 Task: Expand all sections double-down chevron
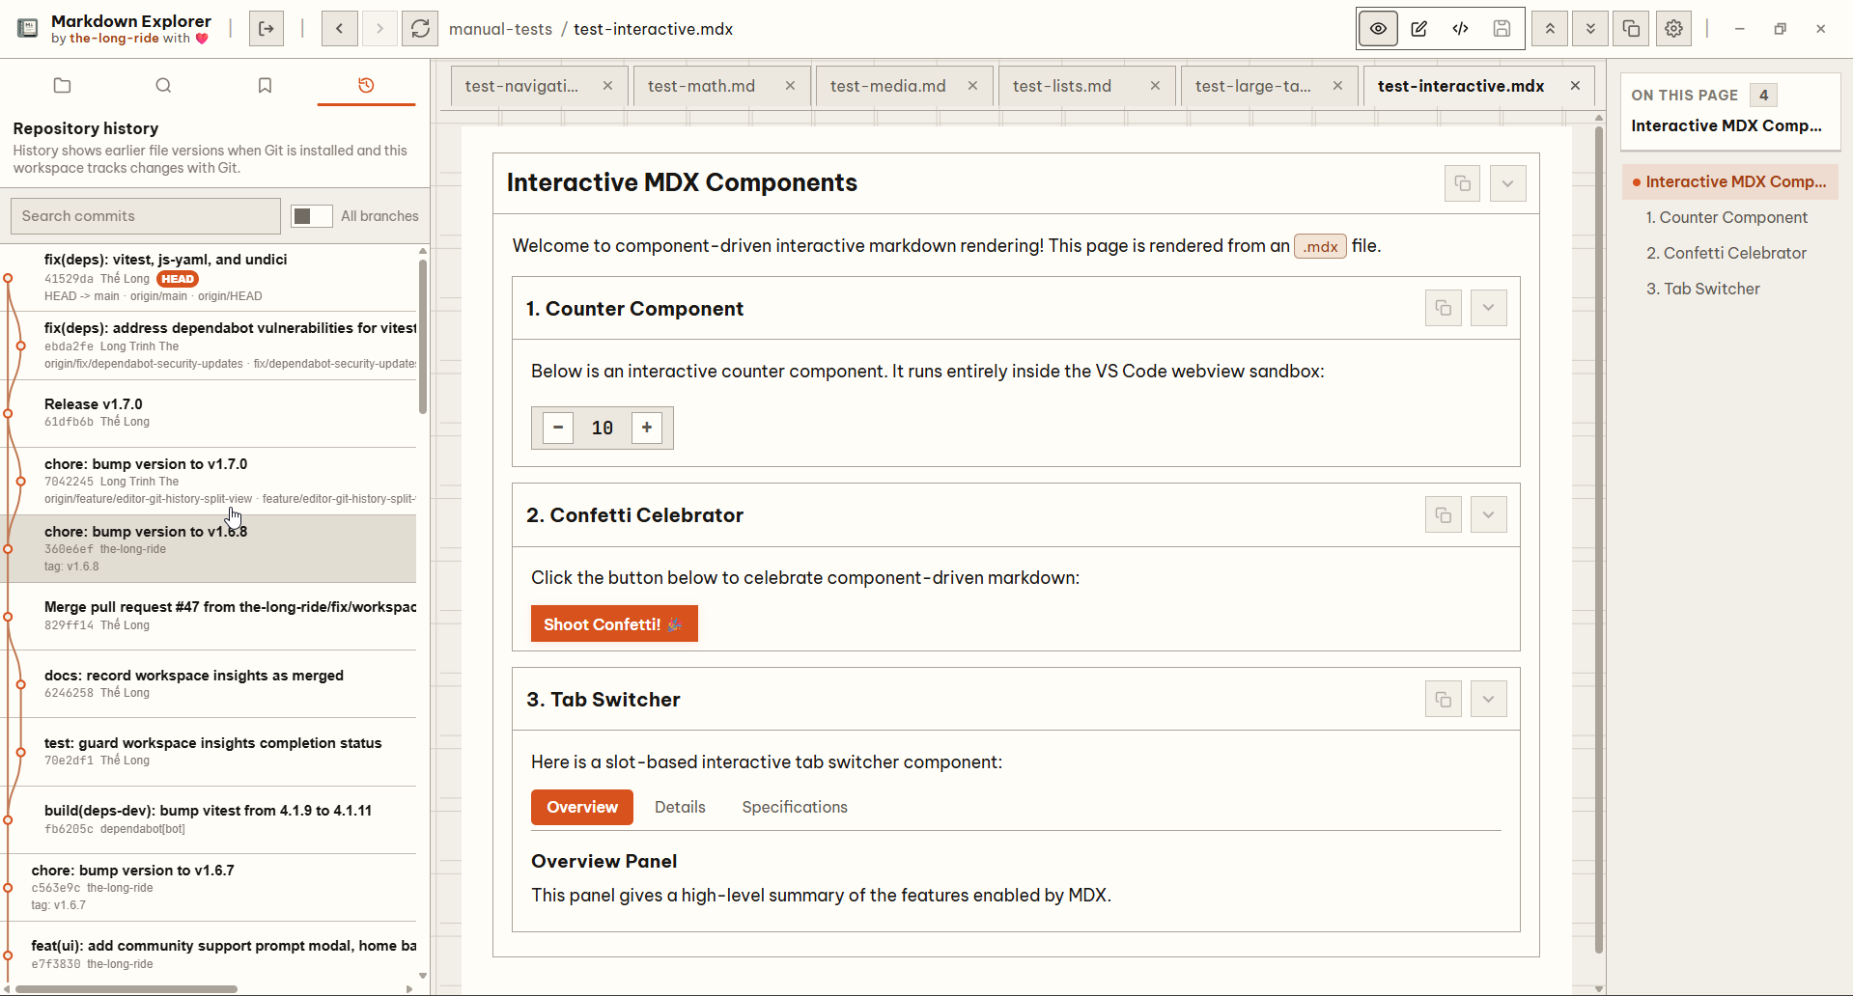1590,29
